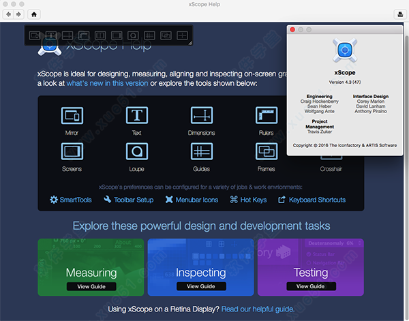Viewport: 409px width, 321px height.
Task: Open the Rulers help topic icon
Action: [x=267, y=115]
